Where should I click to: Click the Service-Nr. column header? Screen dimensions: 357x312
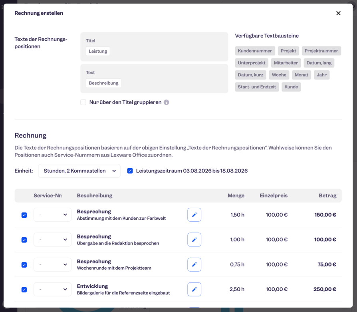[x=48, y=196]
